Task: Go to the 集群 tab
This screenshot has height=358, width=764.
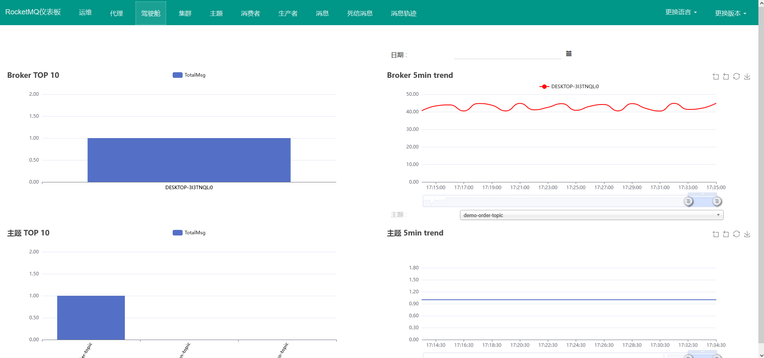Action: tap(185, 13)
